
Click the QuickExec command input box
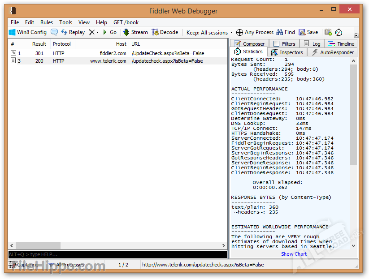[117, 254]
